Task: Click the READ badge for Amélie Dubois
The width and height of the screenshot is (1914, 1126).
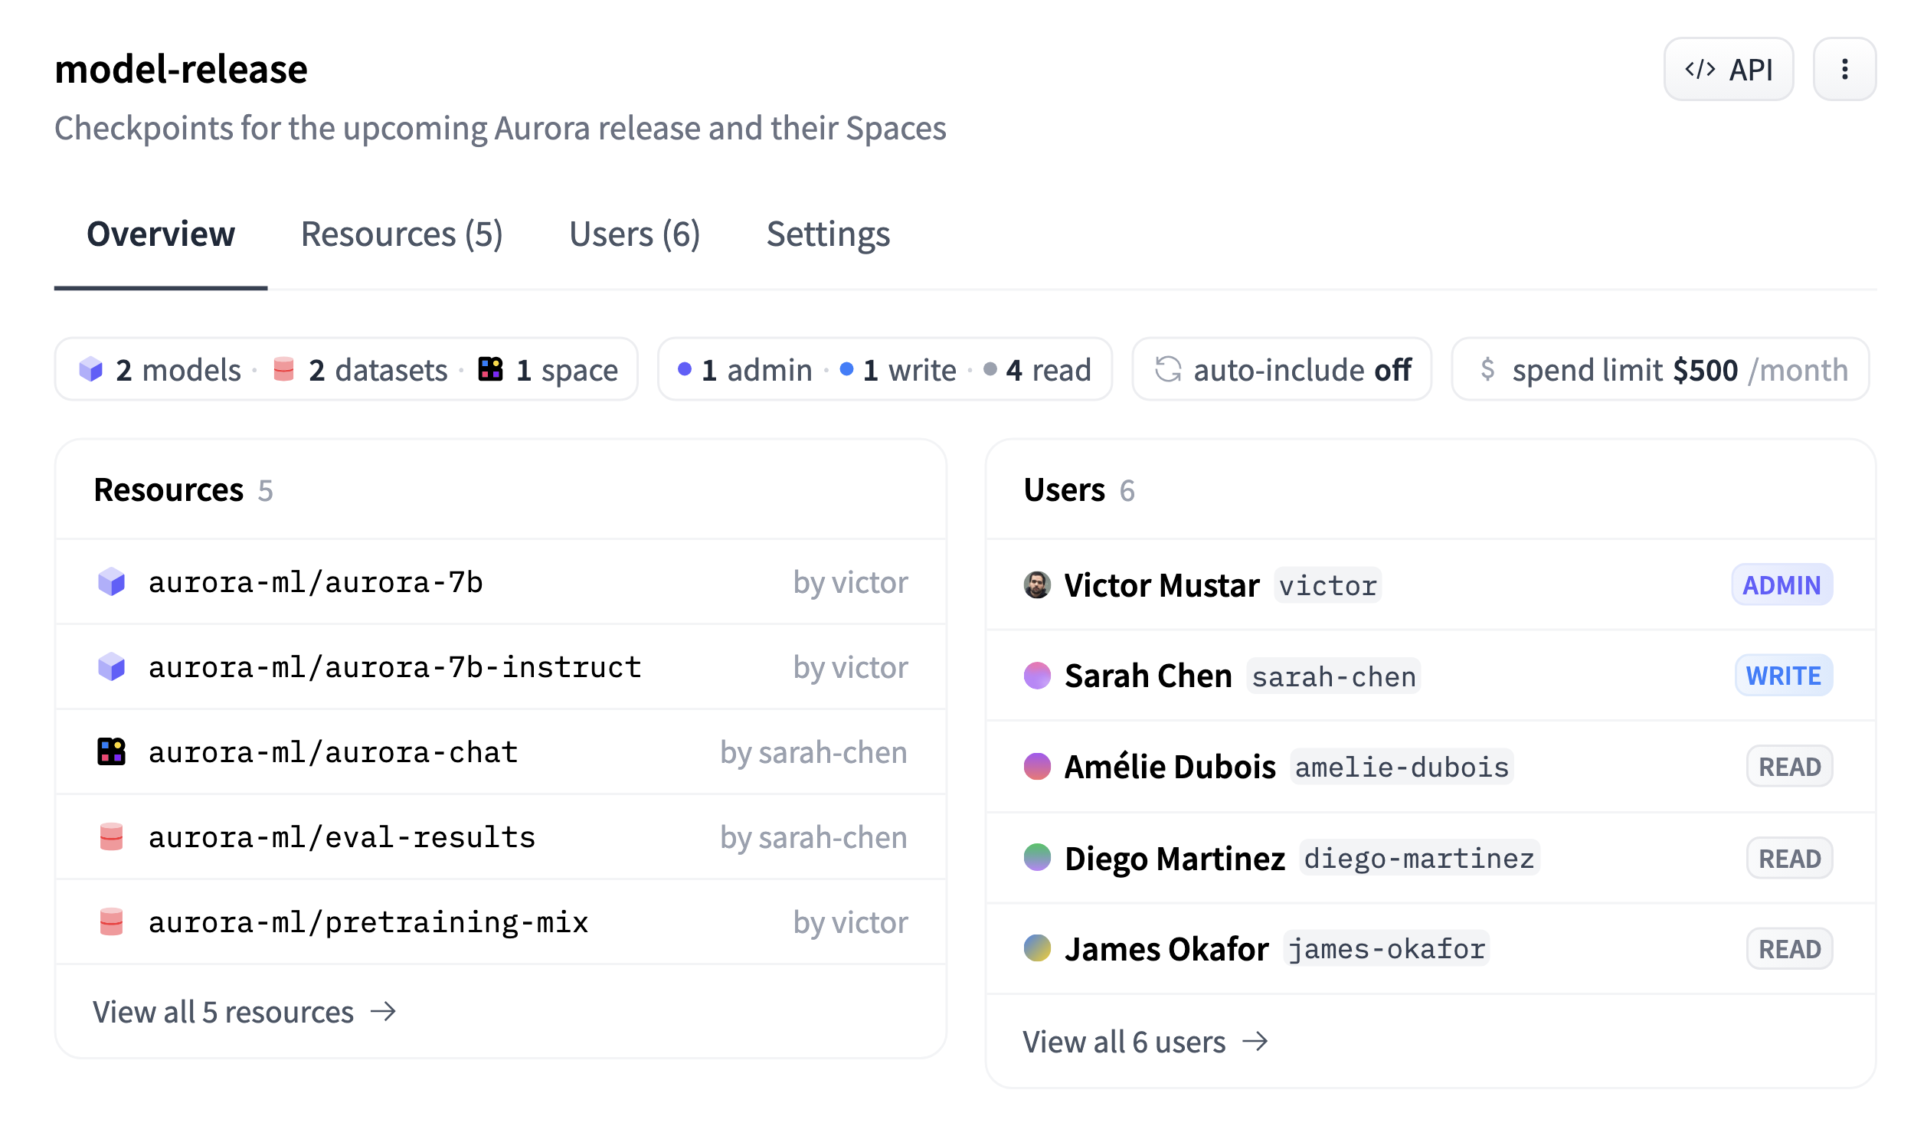Action: (x=1789, y=767)
